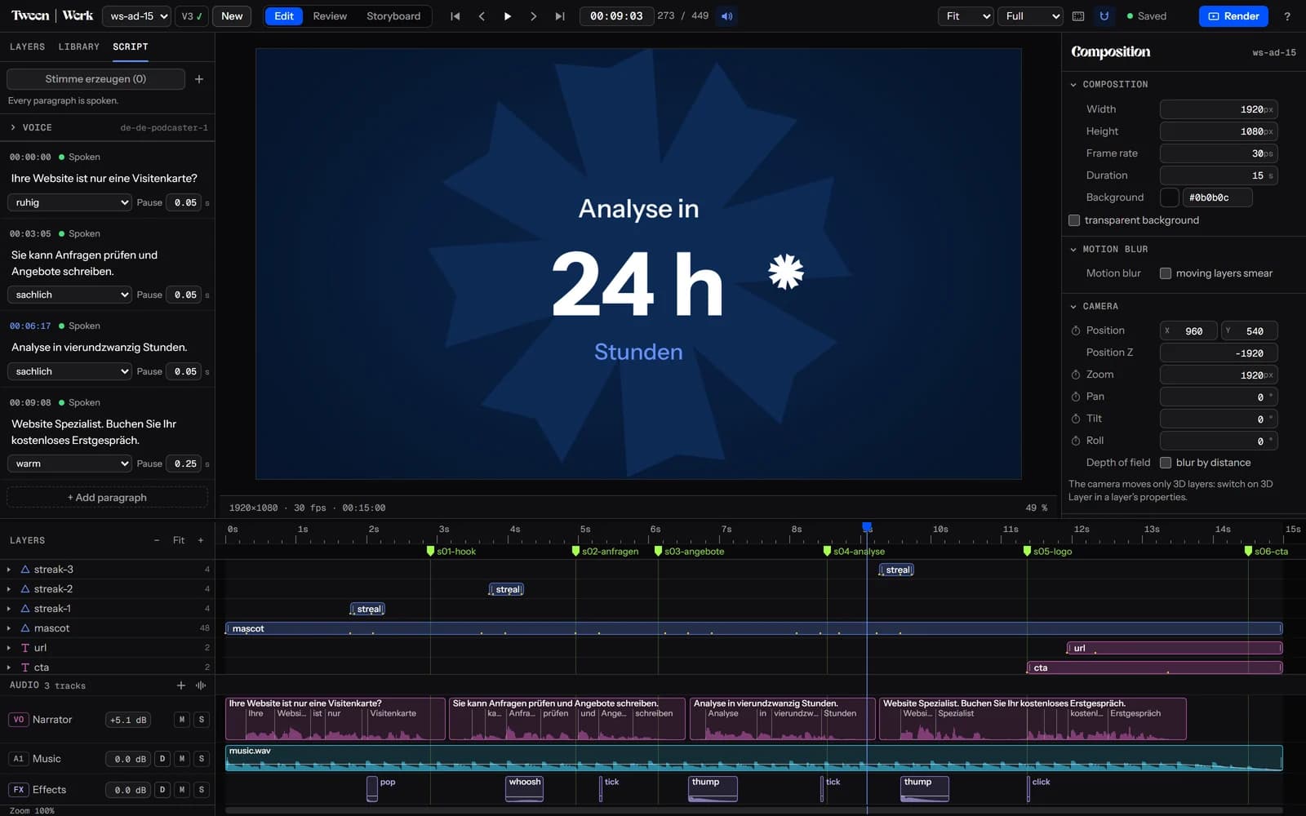Play the composition preview
This screenshot has width=1306, height=816.
click(x=508, y=16)
